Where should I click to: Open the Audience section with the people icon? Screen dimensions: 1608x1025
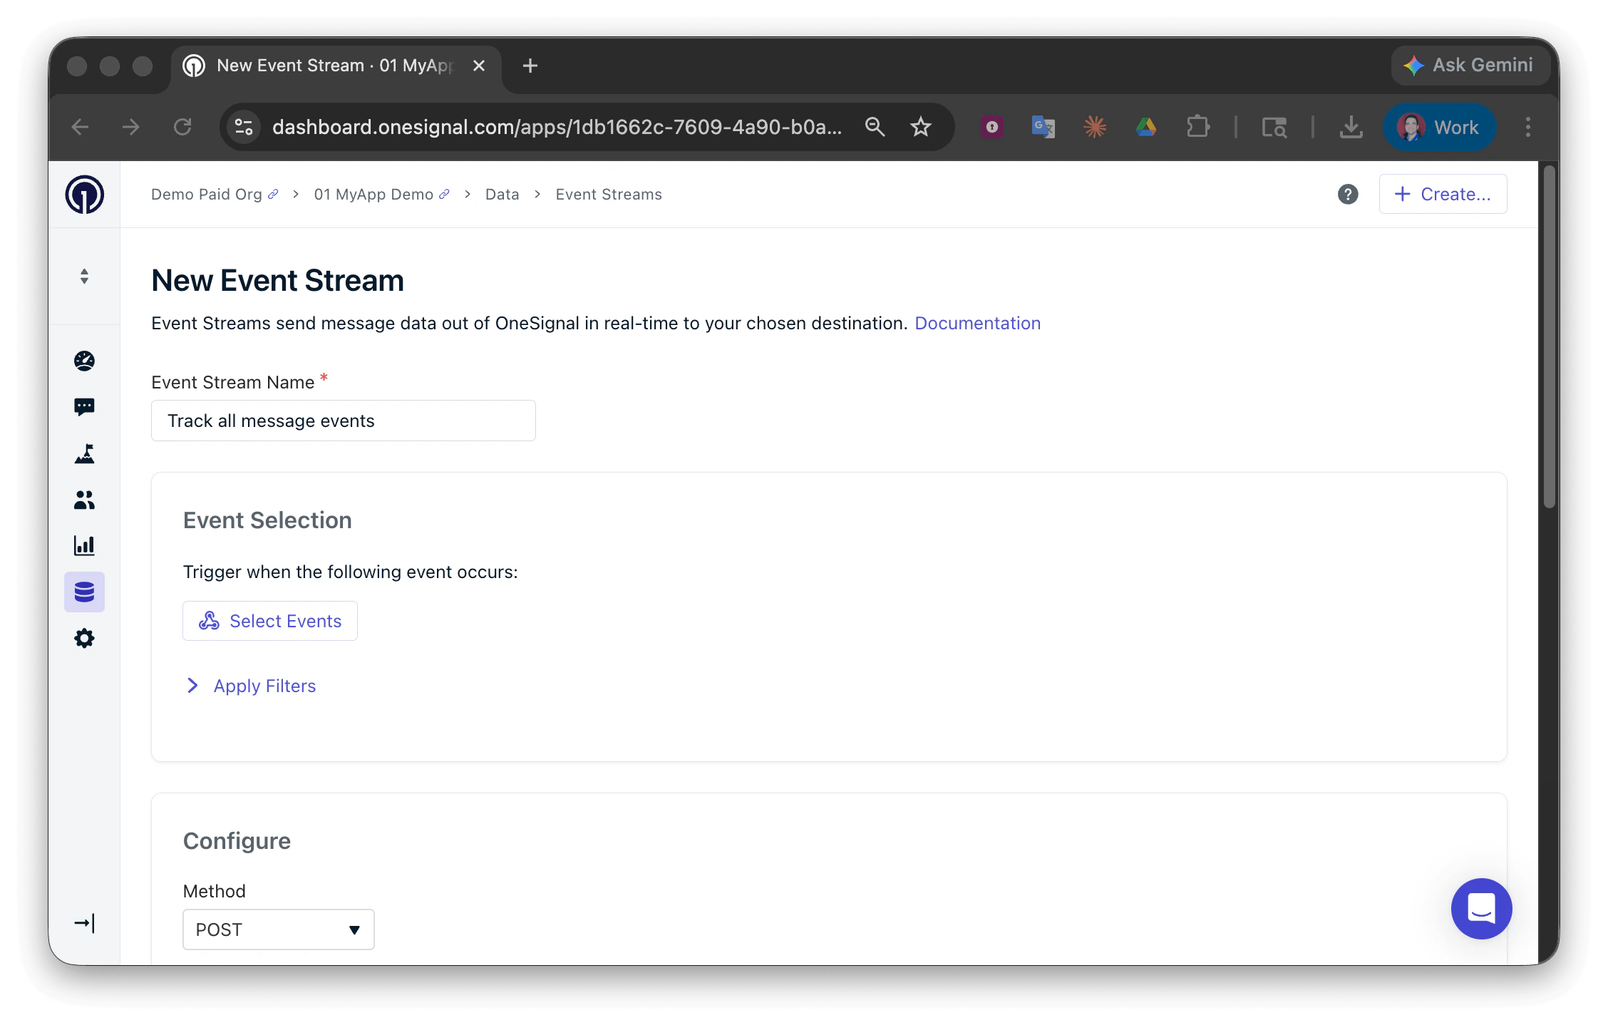84,500
